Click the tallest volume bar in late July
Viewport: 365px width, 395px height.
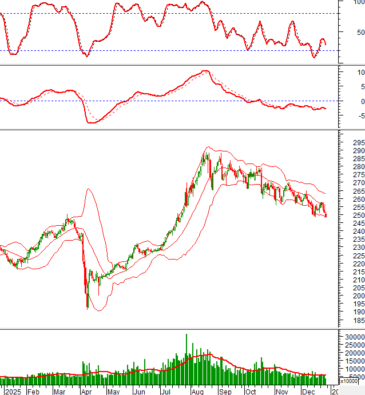[186, 360]
